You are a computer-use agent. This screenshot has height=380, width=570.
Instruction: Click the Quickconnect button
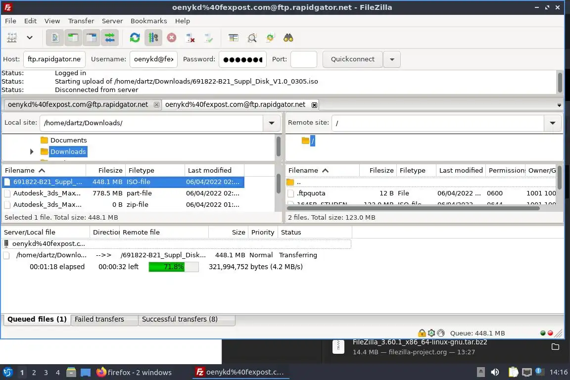(x=353, y=59)
